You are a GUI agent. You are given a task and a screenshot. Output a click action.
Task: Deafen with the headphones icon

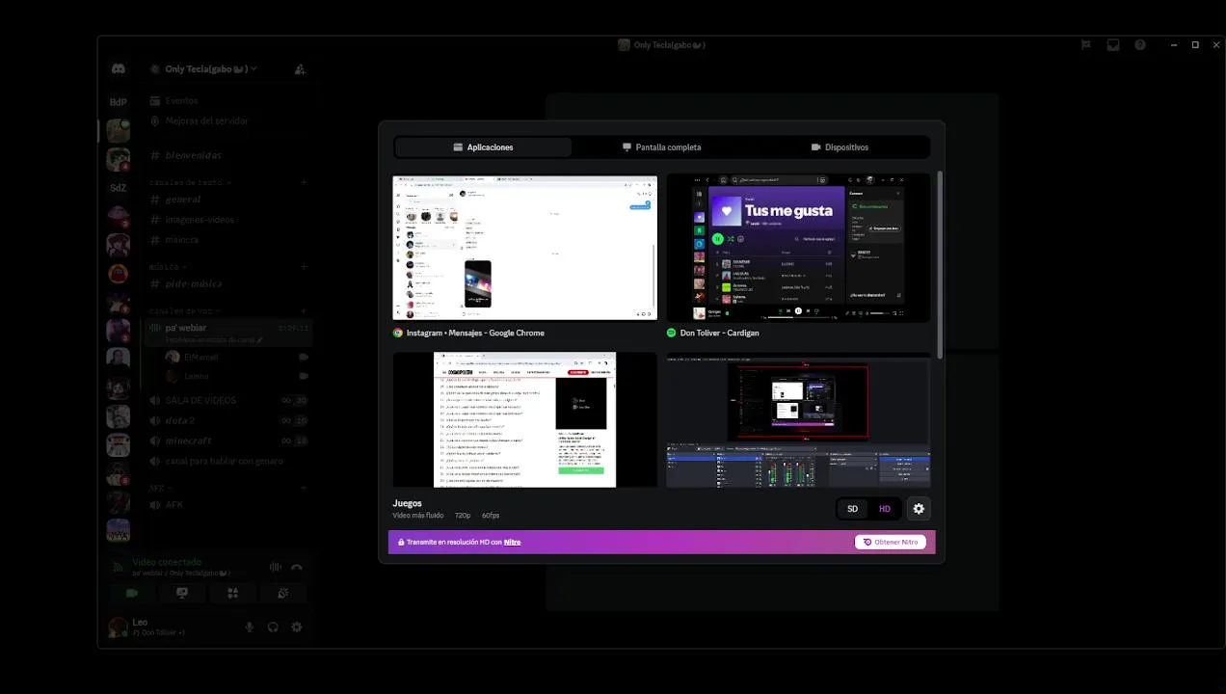pos(273,627)
